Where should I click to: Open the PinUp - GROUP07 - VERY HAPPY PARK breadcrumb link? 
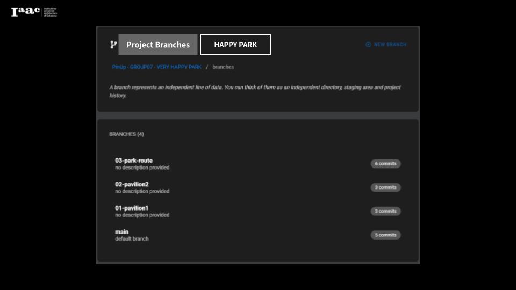156,67
